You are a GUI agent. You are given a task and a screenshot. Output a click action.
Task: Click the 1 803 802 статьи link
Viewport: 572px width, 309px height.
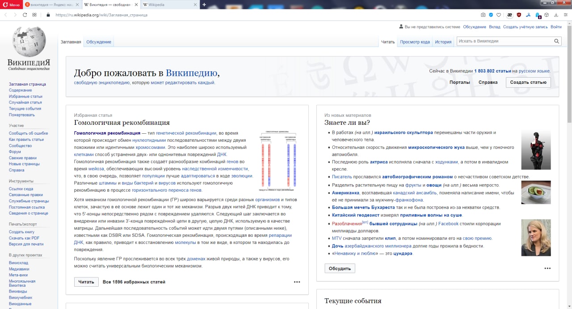pos(492,71)
